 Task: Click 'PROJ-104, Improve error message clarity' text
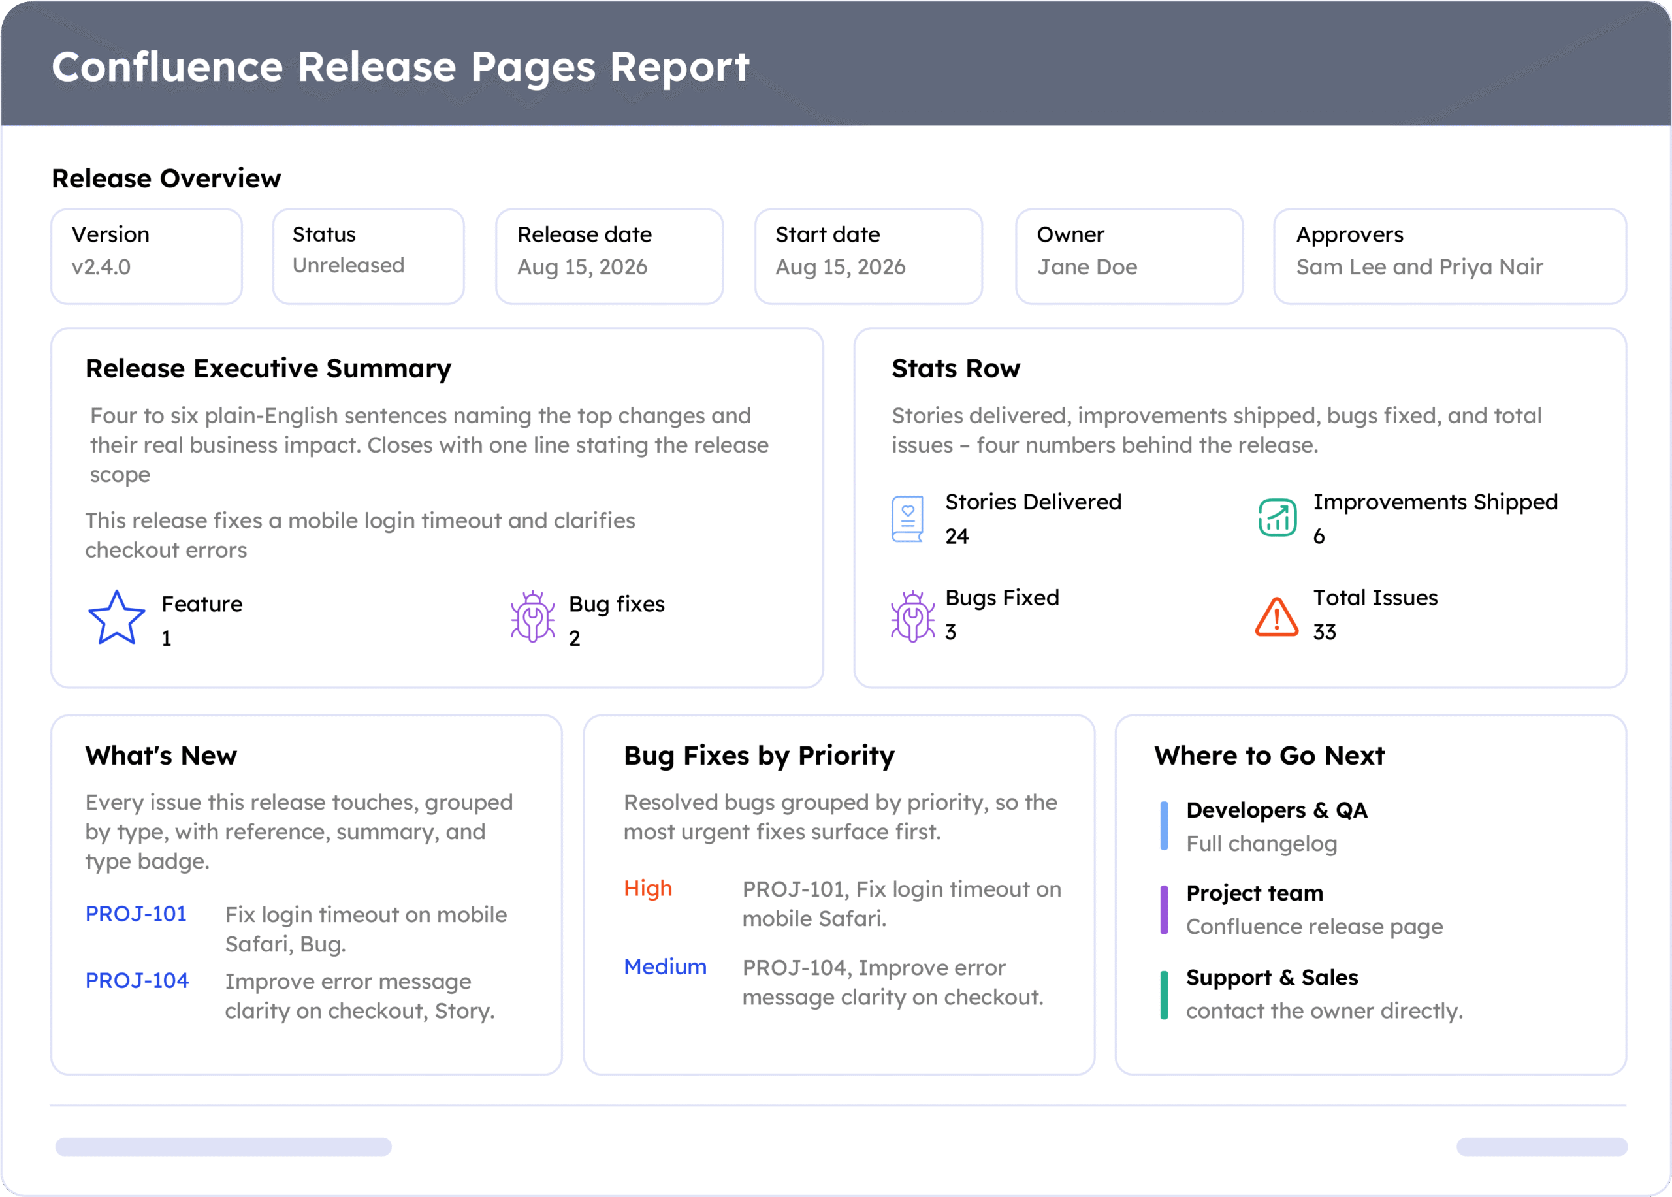[x=893, y=983]
